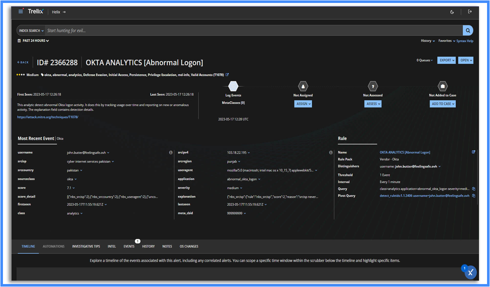Viewport: 490px width, 287px height.
Task: Expand the ASSIGN dropdown button
Action: pyautogui.click(x=303, y=104)
